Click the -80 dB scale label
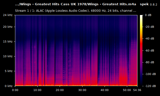Viewport: 160px width, 96px height. pos(149,62)
